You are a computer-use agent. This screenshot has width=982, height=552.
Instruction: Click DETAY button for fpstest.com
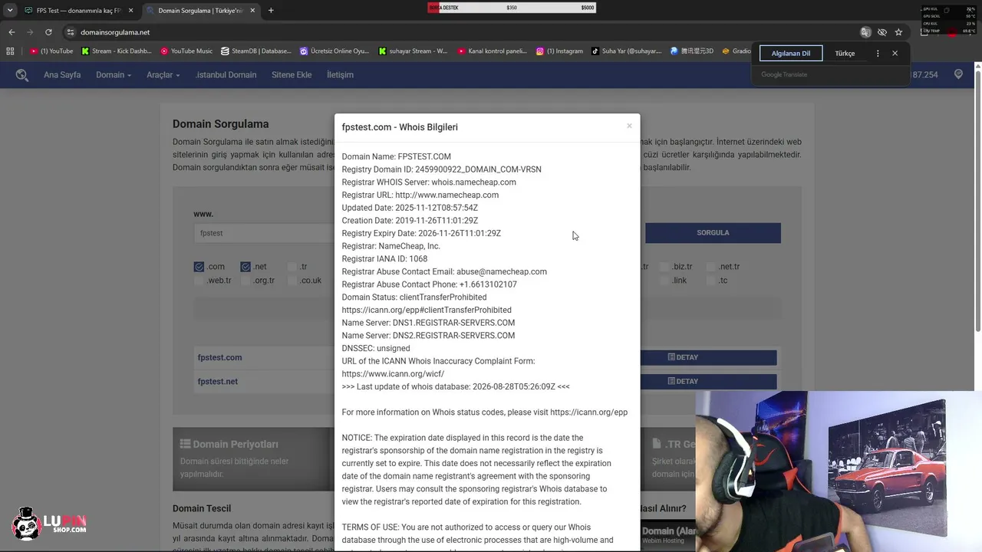tap(683, 357)
